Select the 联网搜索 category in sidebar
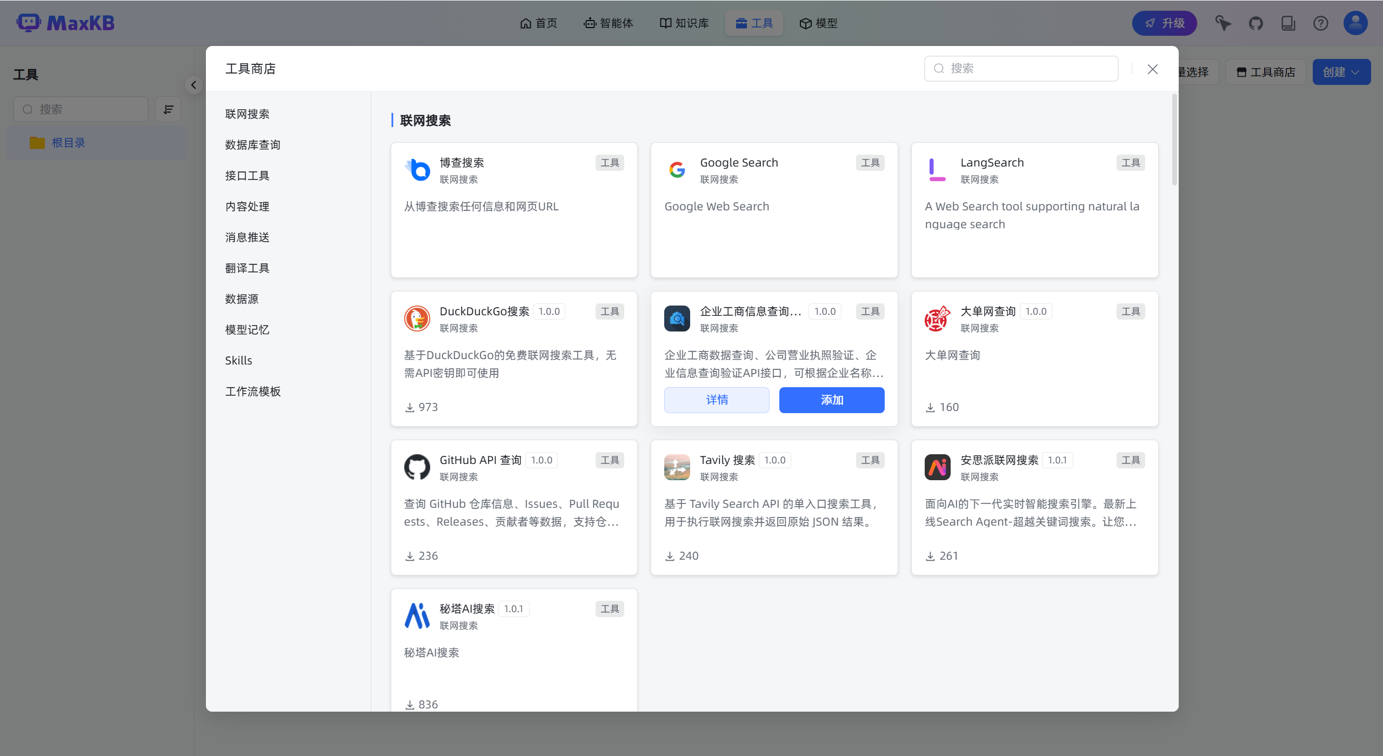Image resolution: width=1383 pixels, height=756 pixels. coord(248,114)
